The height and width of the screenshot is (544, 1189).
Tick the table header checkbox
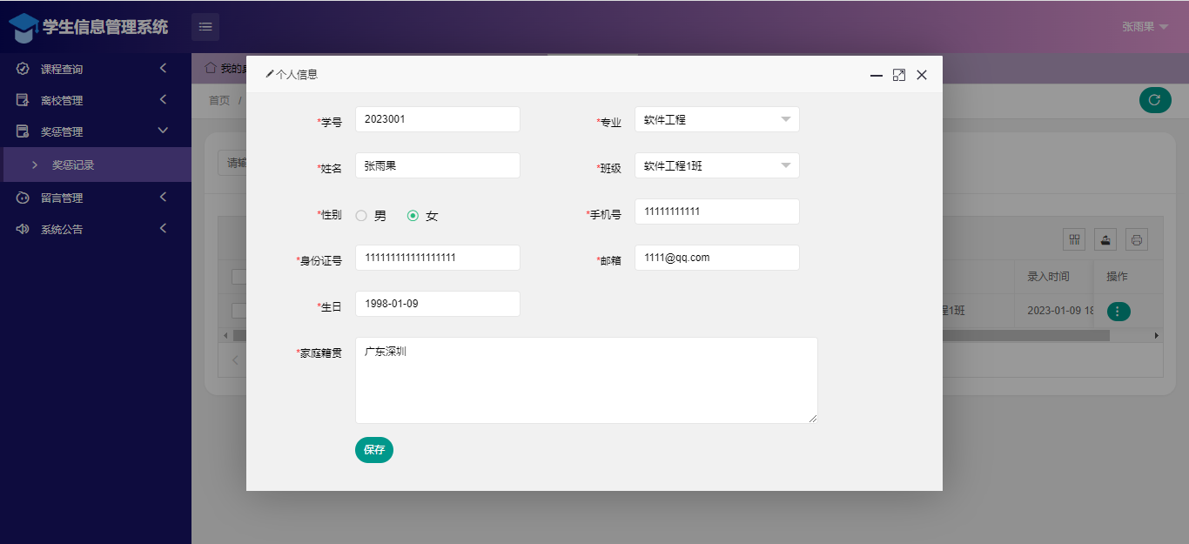tap(238, 277)
